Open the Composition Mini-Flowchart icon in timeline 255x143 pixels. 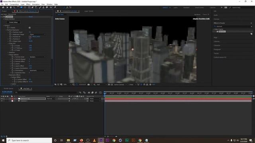coord(80,93)
